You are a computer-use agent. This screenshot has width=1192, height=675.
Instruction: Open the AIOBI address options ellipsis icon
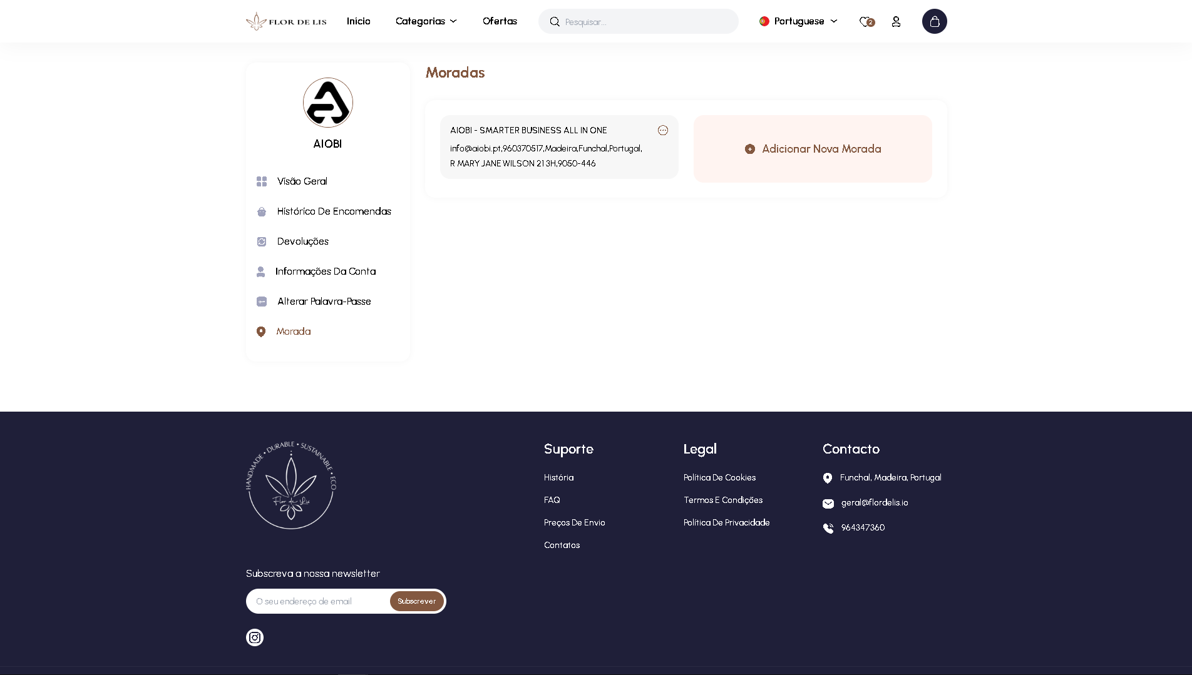point(662,130)
